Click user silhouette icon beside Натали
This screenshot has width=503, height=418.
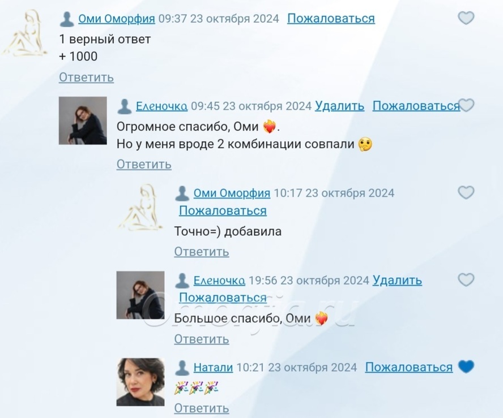182,368
